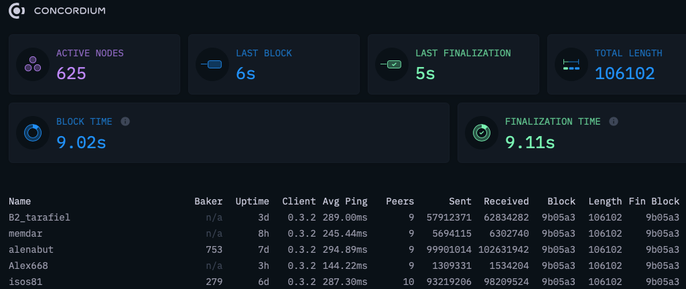Click the Active Nodes purple circles icon
Image resolution: width=686 pixels, height=289 pixels.
pos(33,64)
